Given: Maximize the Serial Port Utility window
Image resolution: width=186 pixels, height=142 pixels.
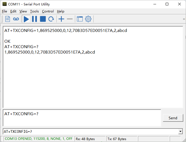Looking at the screenshot, I should tap(167, 4).
